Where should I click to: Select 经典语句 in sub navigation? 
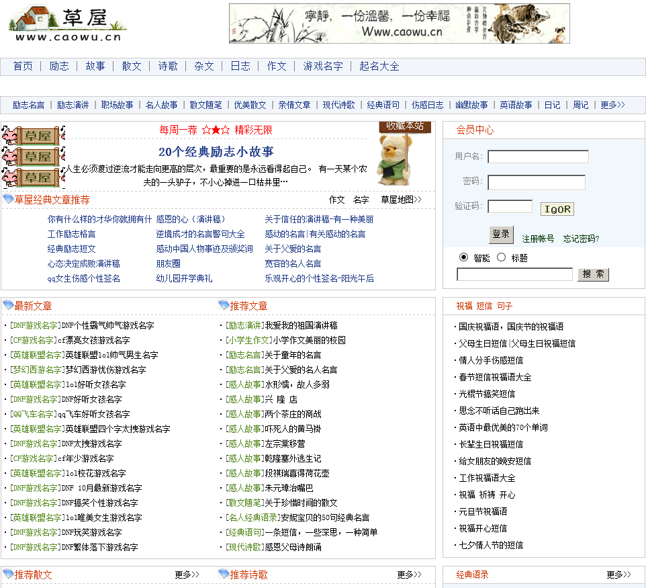coord(383,105)
